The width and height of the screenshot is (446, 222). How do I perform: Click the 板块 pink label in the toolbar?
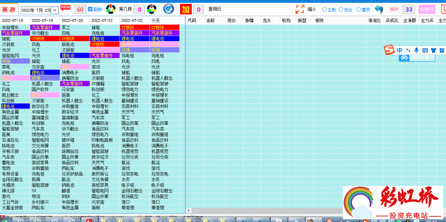pos(394,9)
